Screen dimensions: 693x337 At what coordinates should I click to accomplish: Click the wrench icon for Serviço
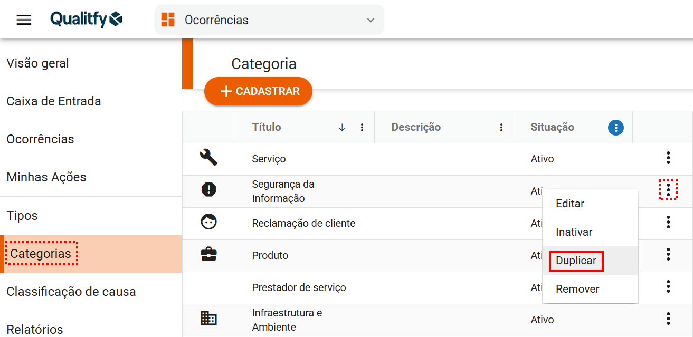click(209, 157)
